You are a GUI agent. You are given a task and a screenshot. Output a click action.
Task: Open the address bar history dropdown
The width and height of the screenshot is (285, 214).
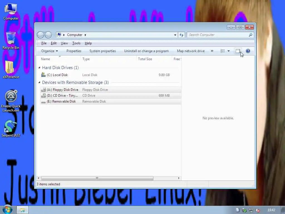point(175,35)
